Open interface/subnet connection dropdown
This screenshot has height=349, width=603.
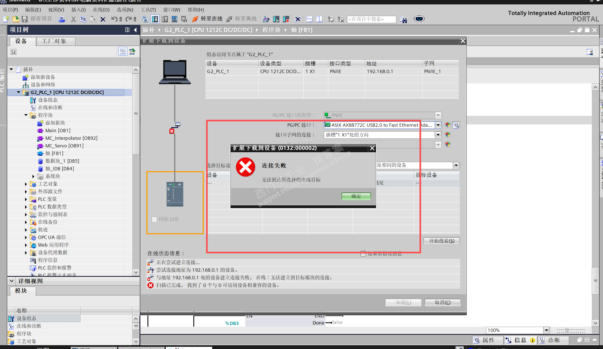[438, 135]
